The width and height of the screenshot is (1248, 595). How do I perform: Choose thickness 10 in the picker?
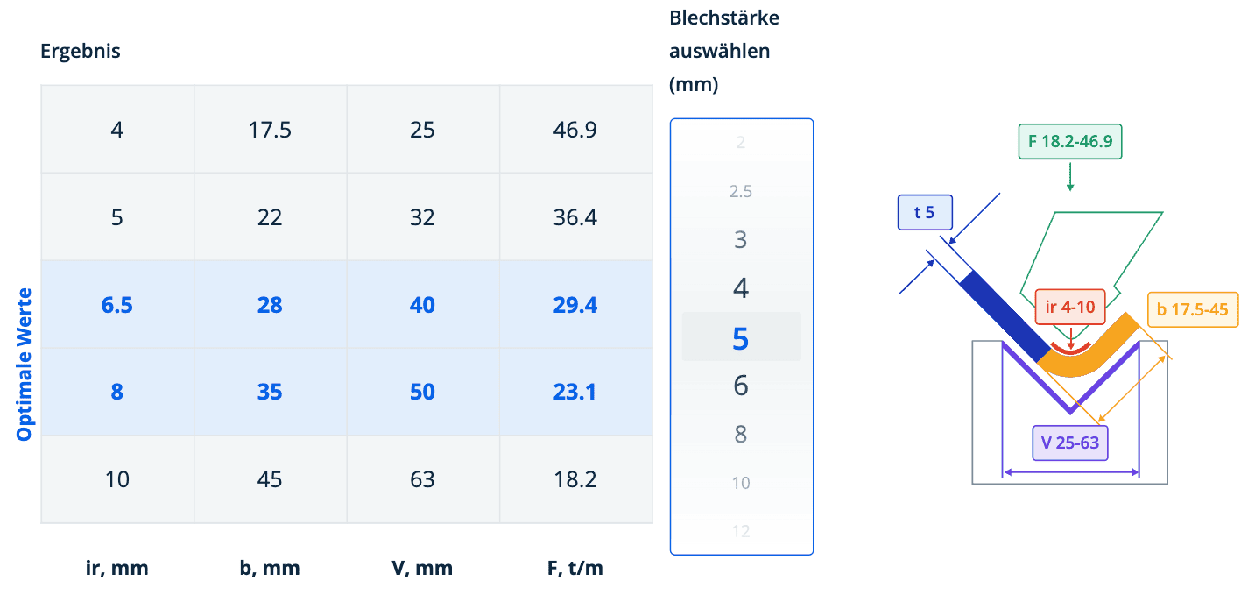741,482
